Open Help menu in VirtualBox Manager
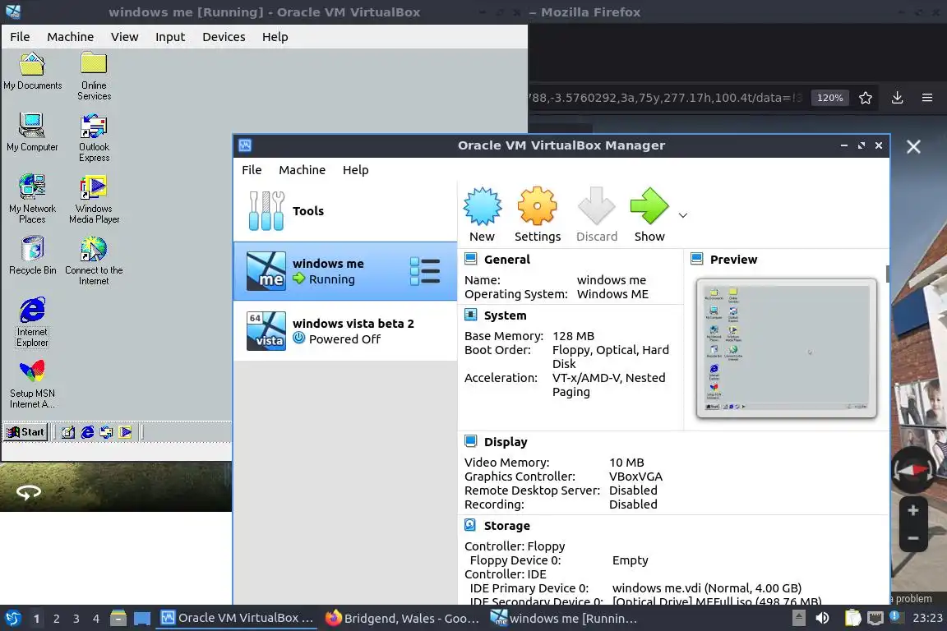 (356, 170)
